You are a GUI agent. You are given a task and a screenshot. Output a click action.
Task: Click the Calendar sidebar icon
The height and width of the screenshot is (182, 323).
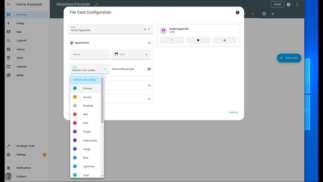pyautogui.click(x=9, y=67)
